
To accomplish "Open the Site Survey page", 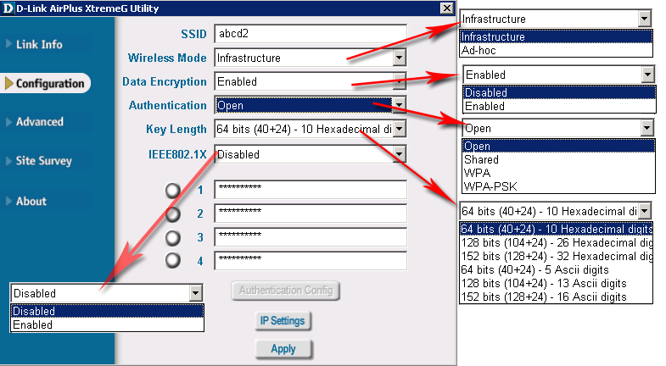I will tap(44, 161).
